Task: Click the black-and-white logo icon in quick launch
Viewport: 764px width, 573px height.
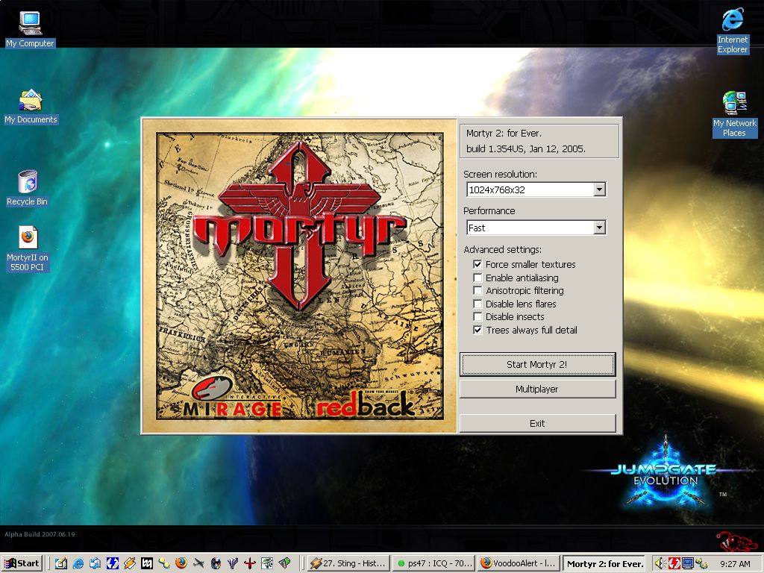Action: (147, 563)
